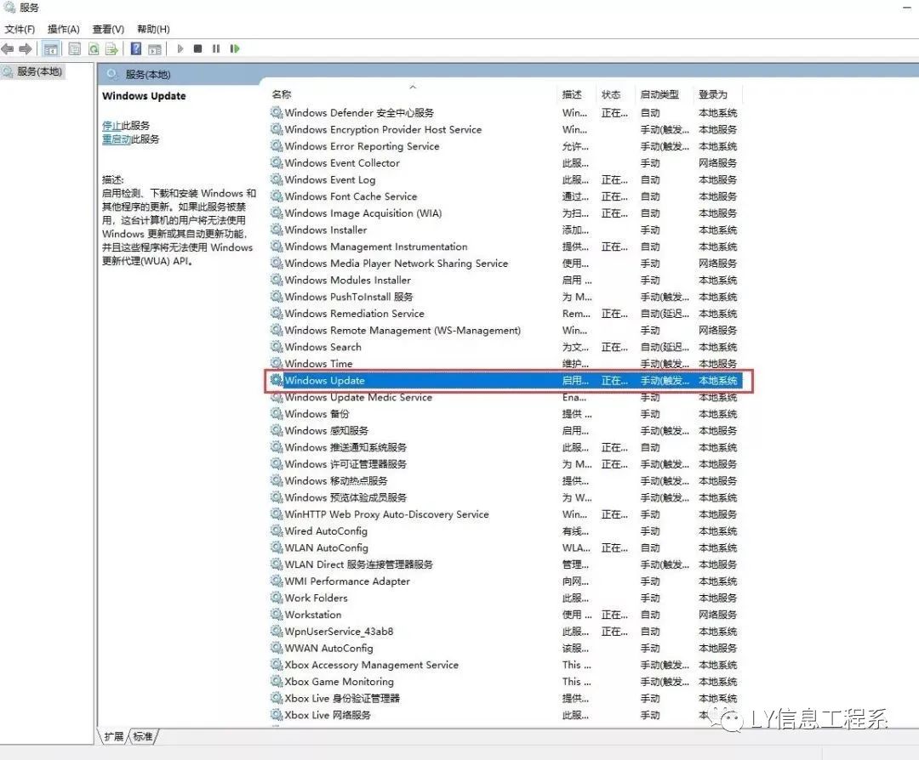
Task: Select Windows Management Instrumentation service
Action: point(504,247)
